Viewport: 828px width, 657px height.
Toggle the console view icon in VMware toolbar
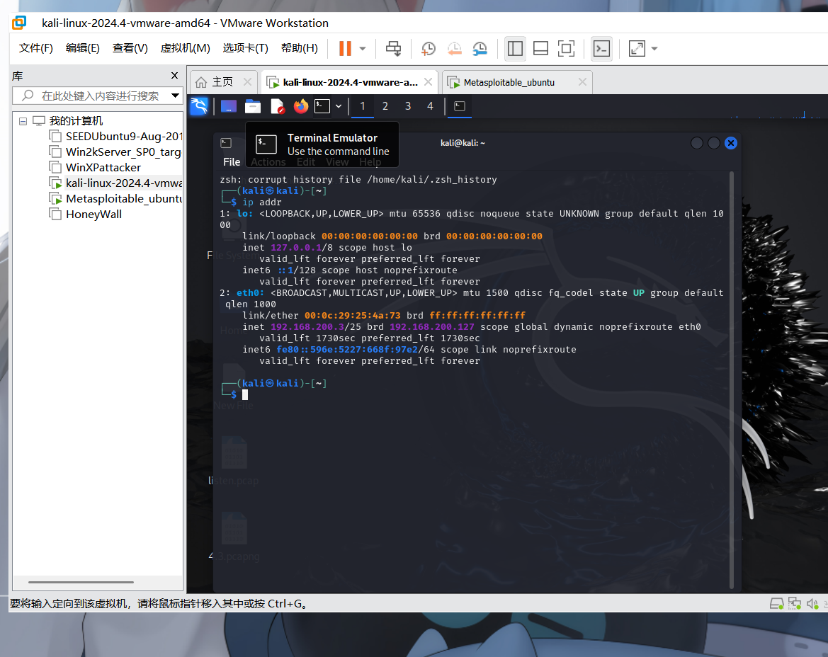point(601,49)
